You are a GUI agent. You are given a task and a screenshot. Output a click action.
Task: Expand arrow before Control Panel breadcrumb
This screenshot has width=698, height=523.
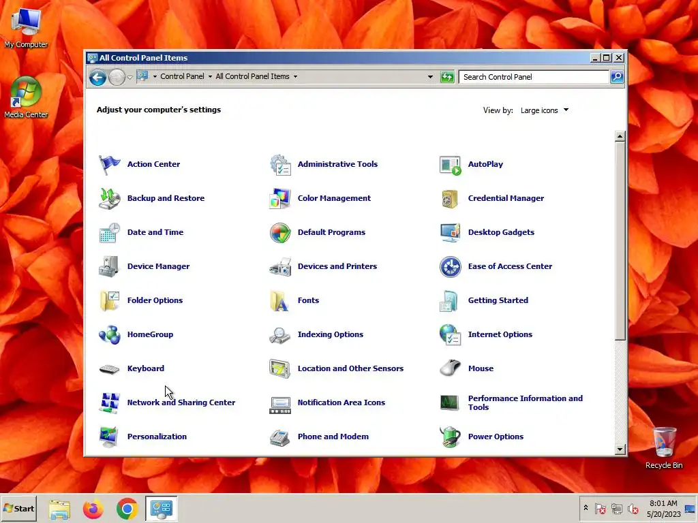[155, 76]
